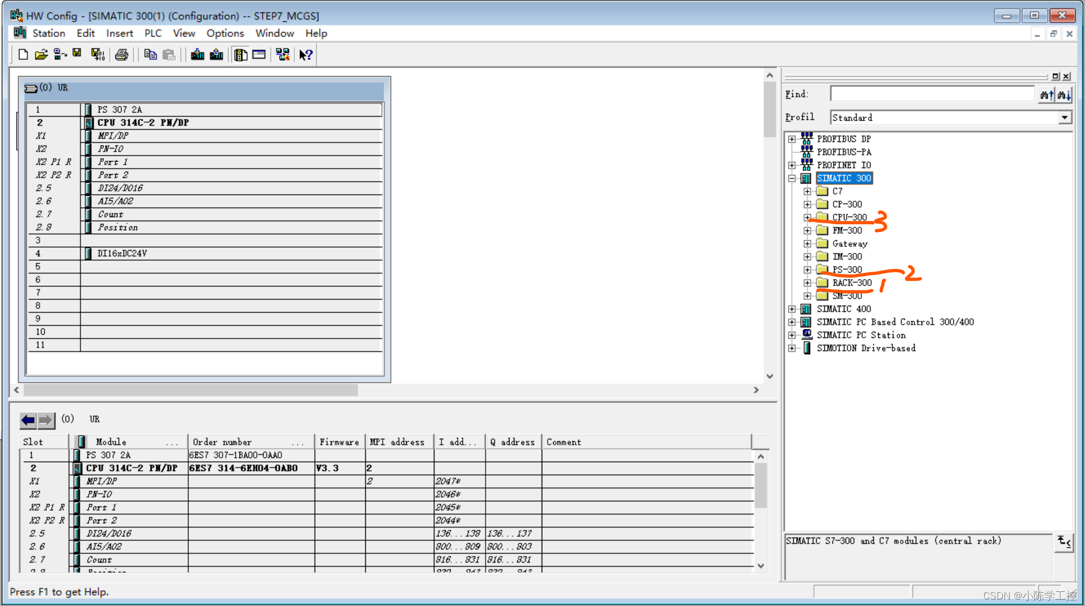The image size is (1085, 606).
Task: Collapse the SIMATIC 300 tree node
Action: pos(792,178)
